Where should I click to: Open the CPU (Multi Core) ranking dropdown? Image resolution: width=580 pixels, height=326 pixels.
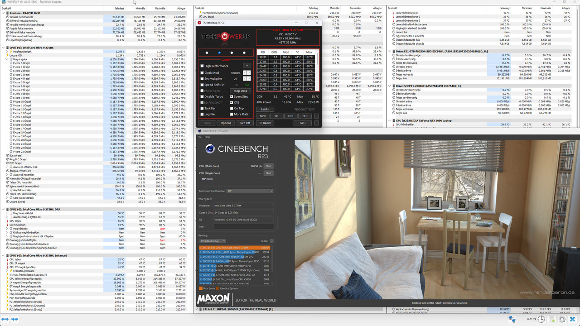tap(213, 241)
